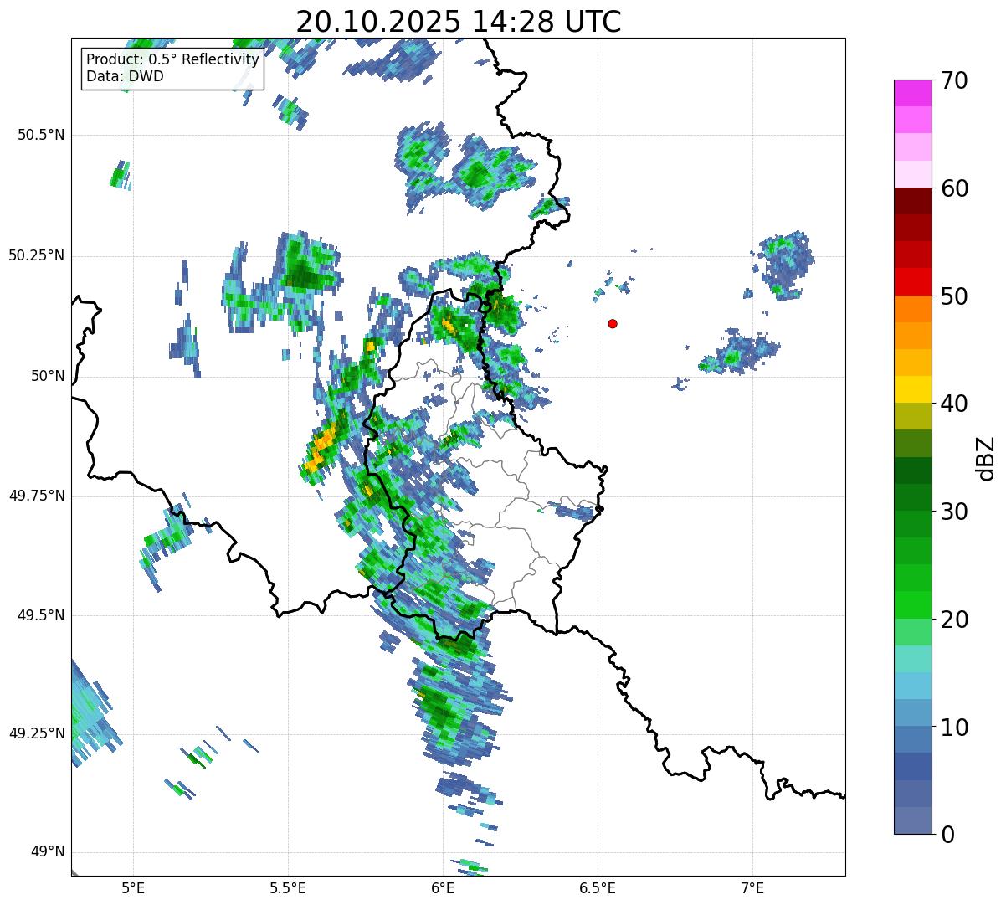The image size is (1006, 905).
Task: Click the longitude label 5°E
Action: [x=133, y=887]
